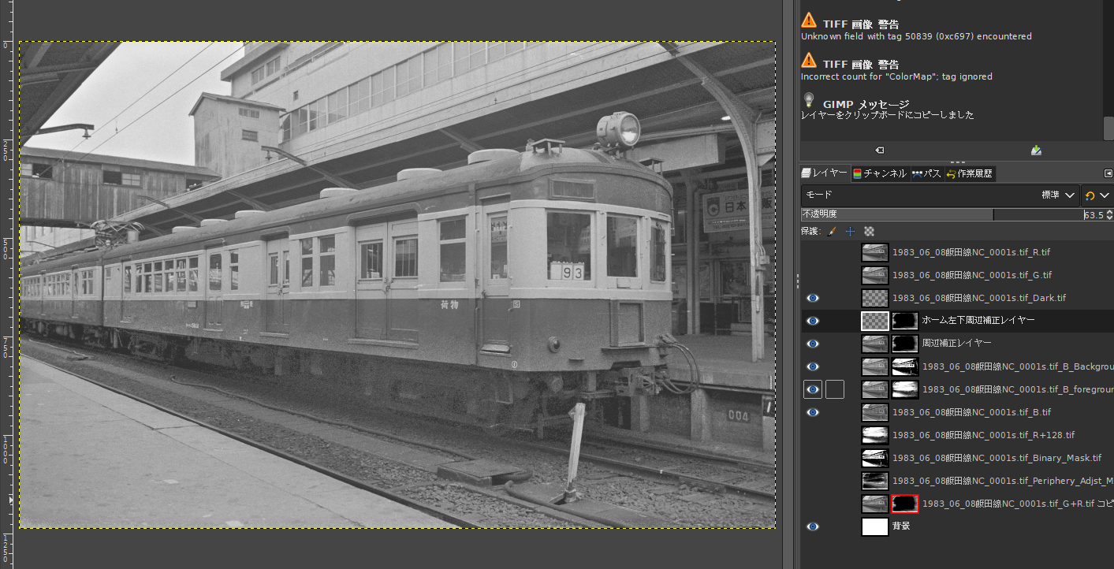Select the tif_Dark.tif layer thumbnail
This screenshot has width=1114, height=569.
coord(875,298)
